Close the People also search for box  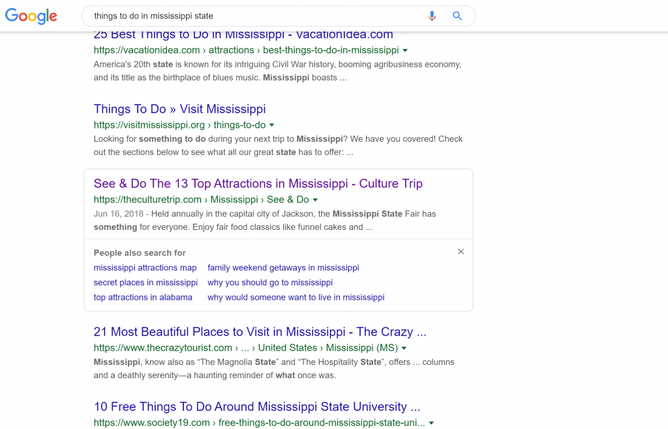coord(461,251)
